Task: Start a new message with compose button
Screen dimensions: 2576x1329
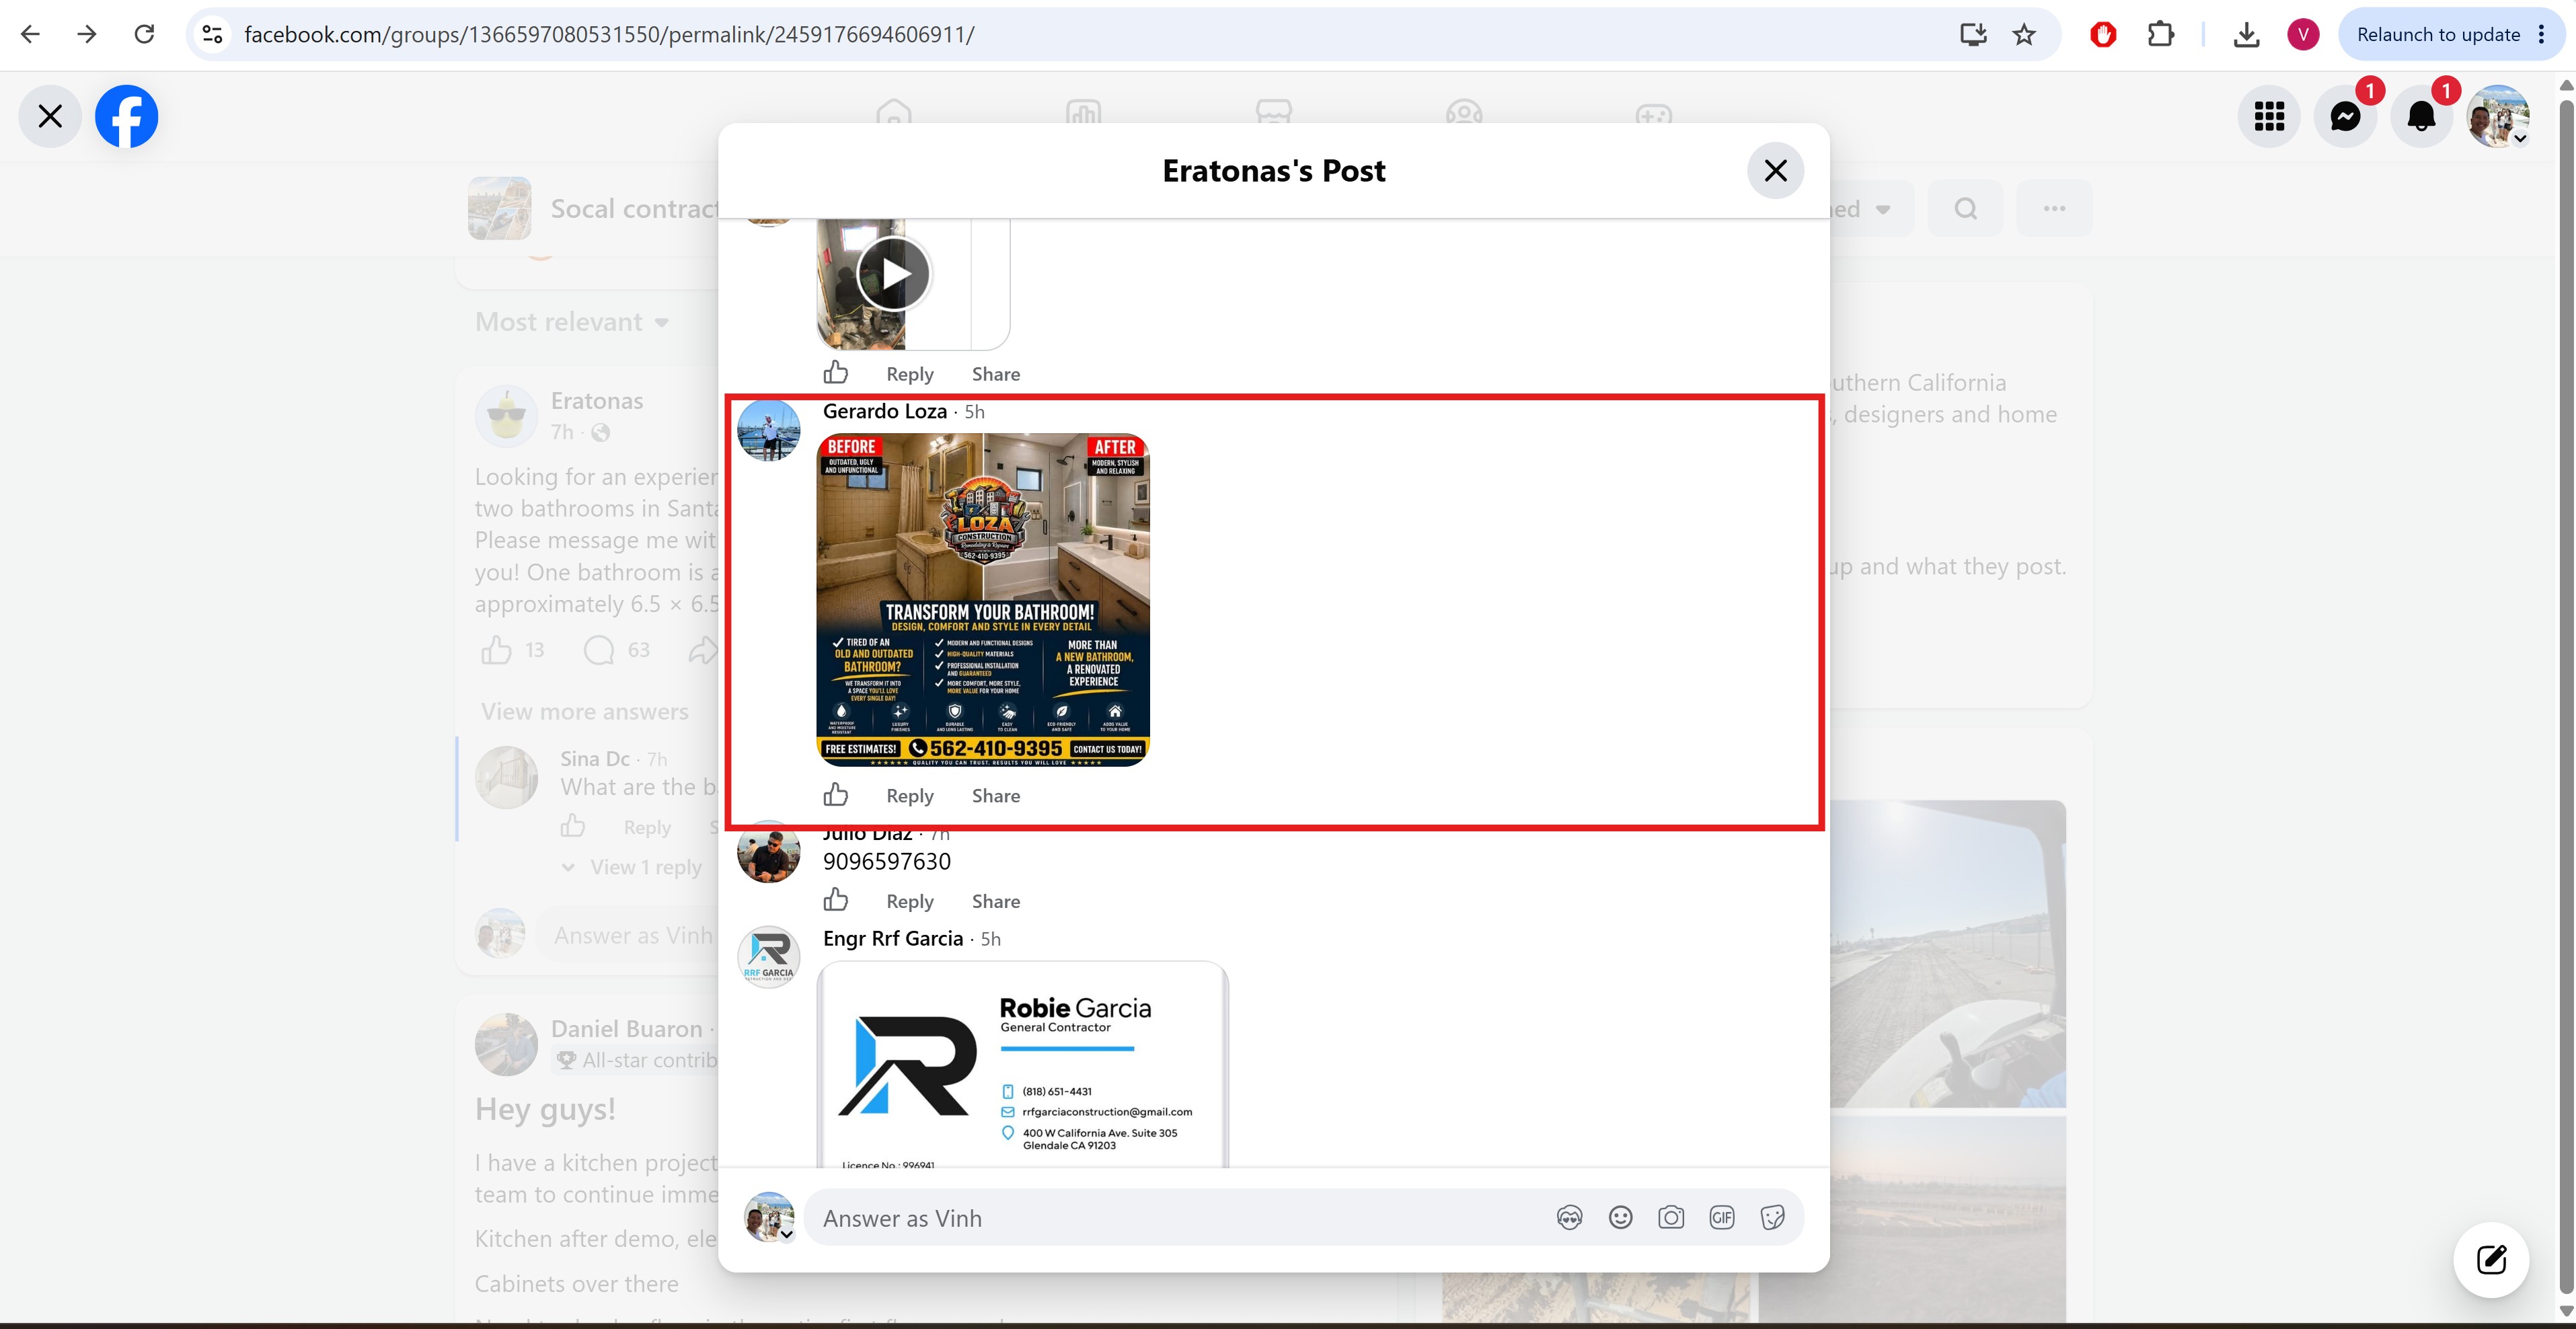Action: tap(2491, 1259)
